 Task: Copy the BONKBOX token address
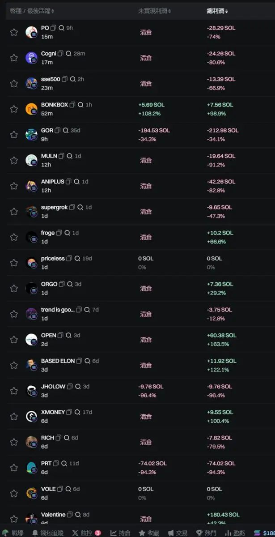72,105
